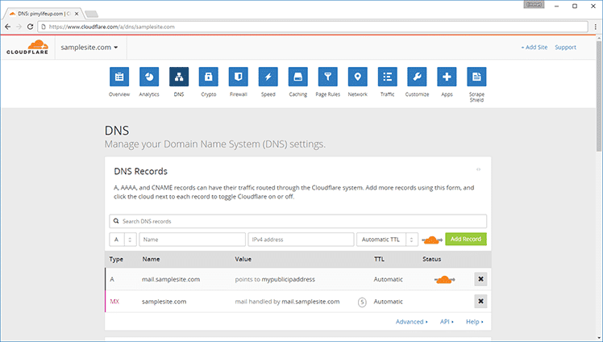Open the Firewall shield icon

click(x=238, y=77)
